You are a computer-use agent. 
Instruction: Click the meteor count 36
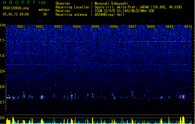click(45, 14)
